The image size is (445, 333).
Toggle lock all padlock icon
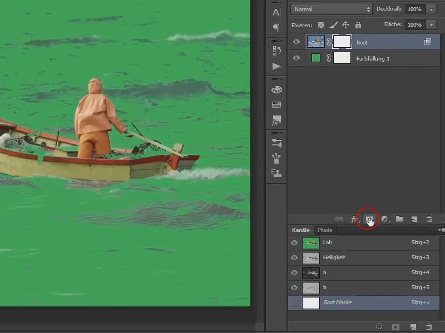coord(358,25)
